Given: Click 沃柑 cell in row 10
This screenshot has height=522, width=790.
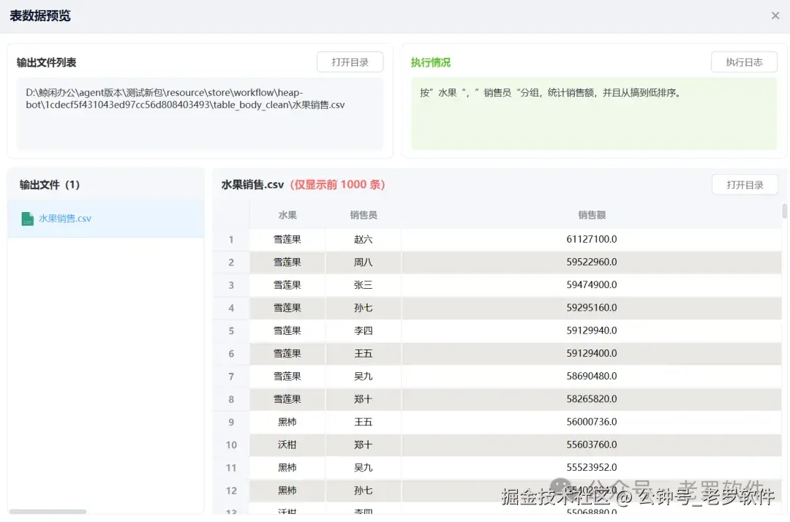Looking at the screenshot, I should 287,445.
